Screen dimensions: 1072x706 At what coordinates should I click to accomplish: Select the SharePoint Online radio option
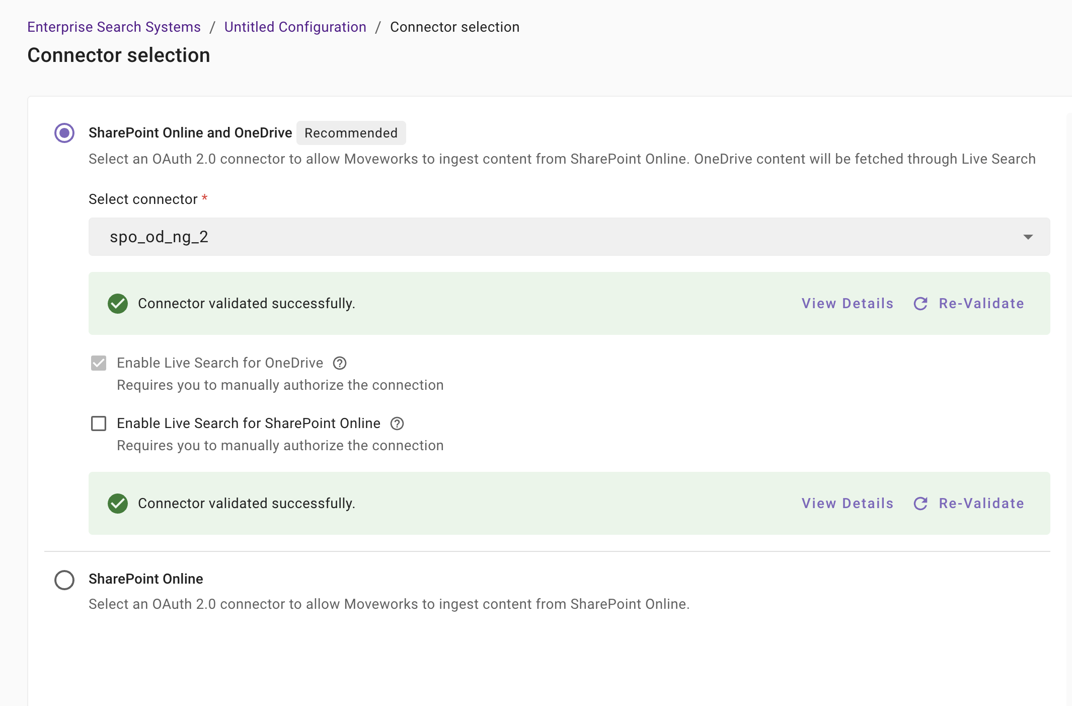click(64, 580)
